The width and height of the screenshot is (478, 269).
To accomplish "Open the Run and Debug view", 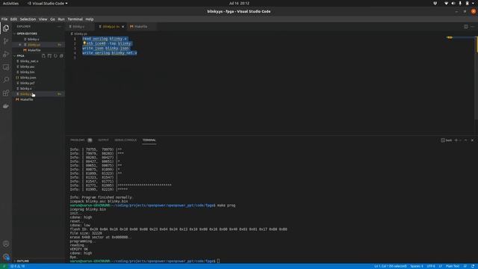I will point(6,54).
